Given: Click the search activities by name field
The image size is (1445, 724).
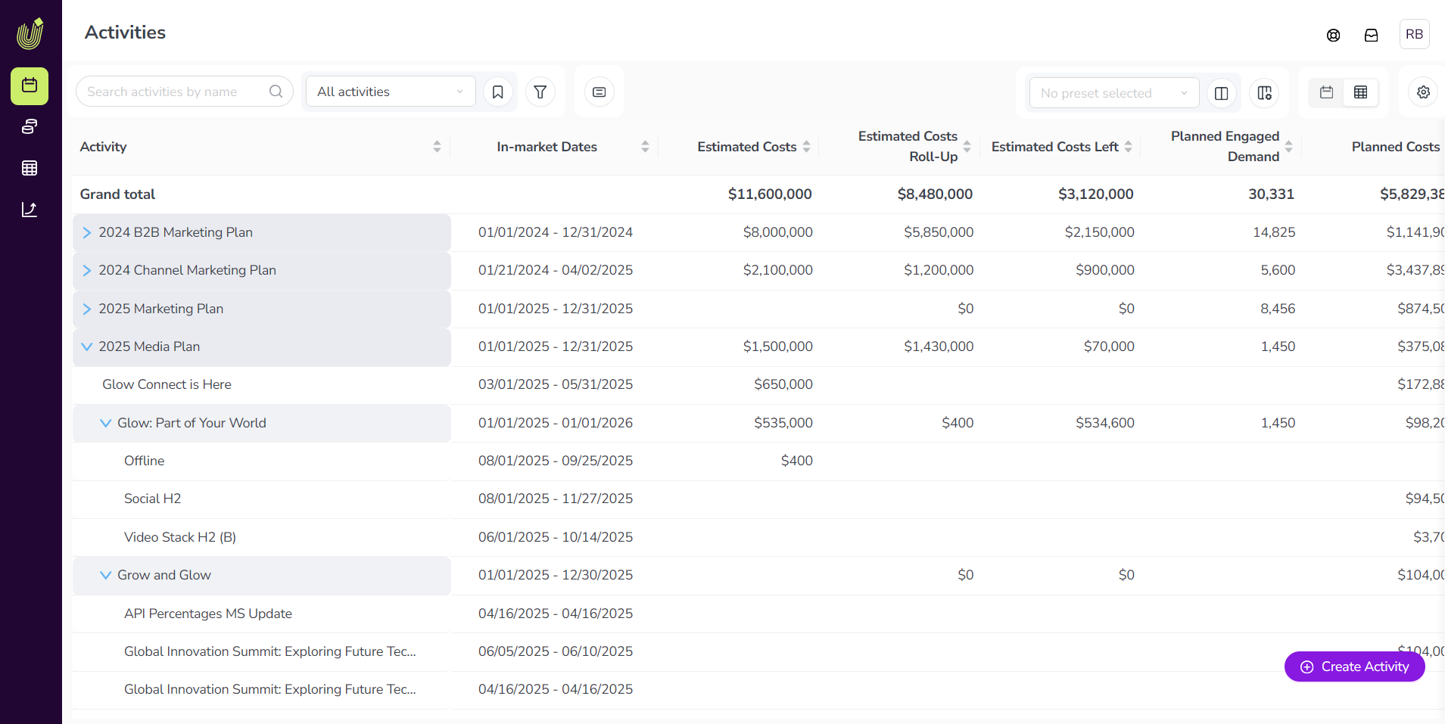Looking at the screenshot, I should (x=176, y=92).
